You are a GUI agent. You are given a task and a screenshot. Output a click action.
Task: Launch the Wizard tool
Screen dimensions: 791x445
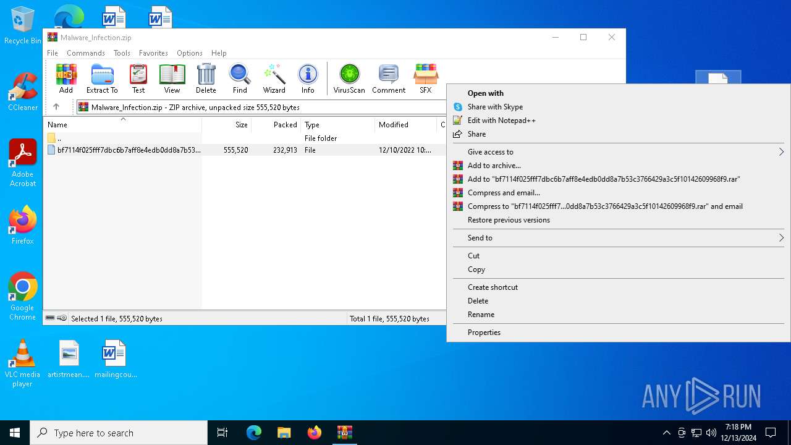point(274,78)
